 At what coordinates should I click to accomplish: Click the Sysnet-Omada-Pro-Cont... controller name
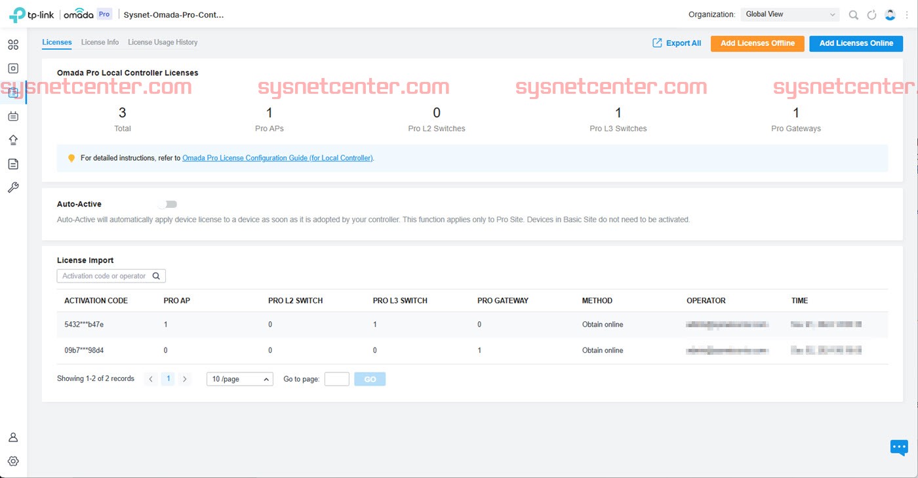coord(174,14)
